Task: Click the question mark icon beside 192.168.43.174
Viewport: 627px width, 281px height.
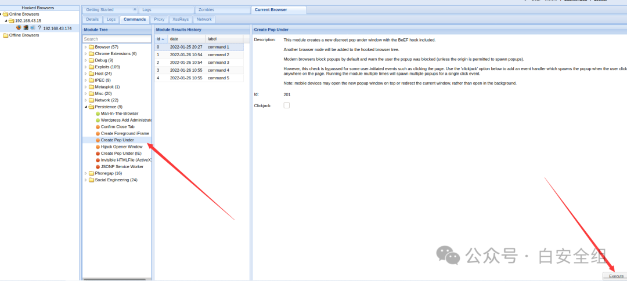Action: (x=39, y=28)
